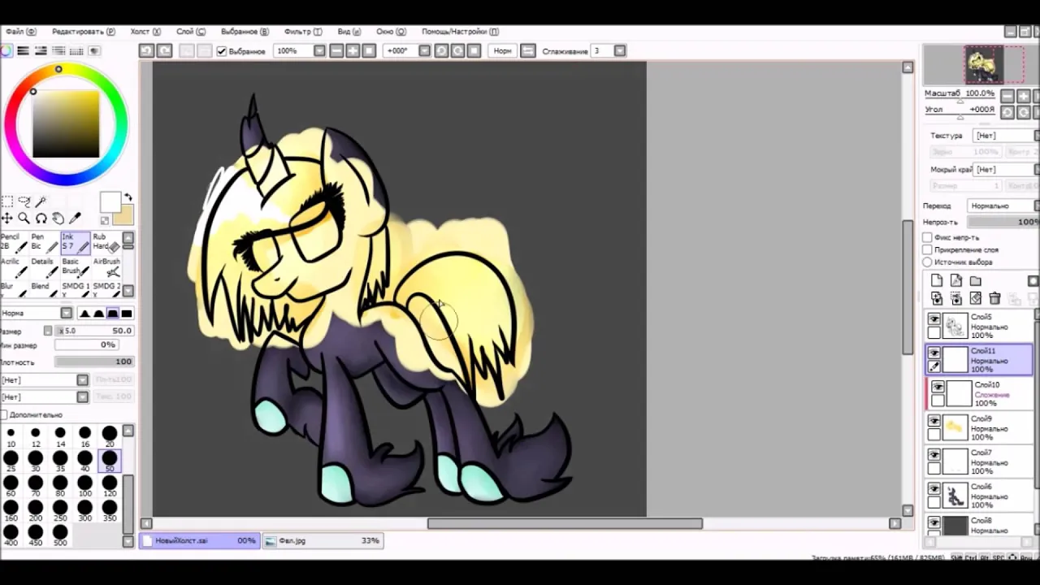Select the rectangular Selection tool

click(x=7, y=201)
